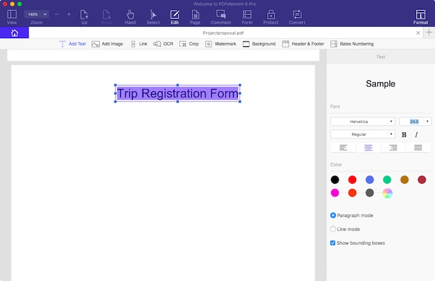Select Line mode radio button
The image size is (435, 281).
[333, 229]
